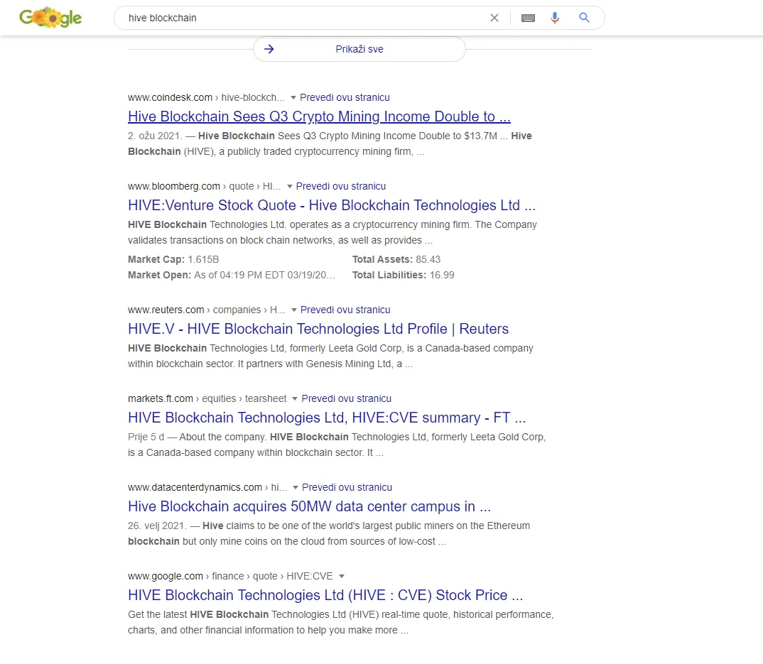Submit search with magnifier icon
The width and height of the screenshot is (763, 664).
tap(585, 18)
